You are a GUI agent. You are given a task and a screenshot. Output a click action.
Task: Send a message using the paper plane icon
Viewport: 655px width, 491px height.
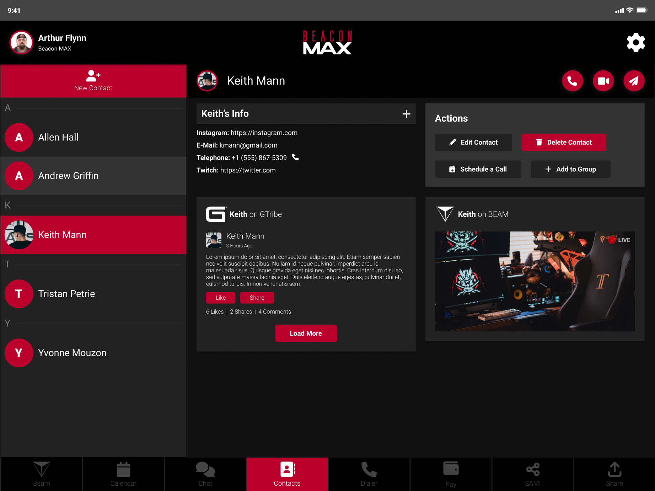click(x=634, y=81)
